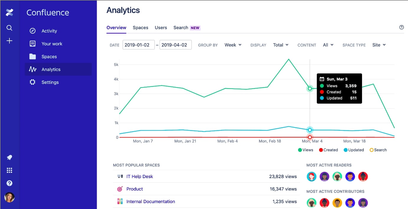Select first avatar under Most Active Contributors
This screenshot has height=209, width=408.
(312, 203)
